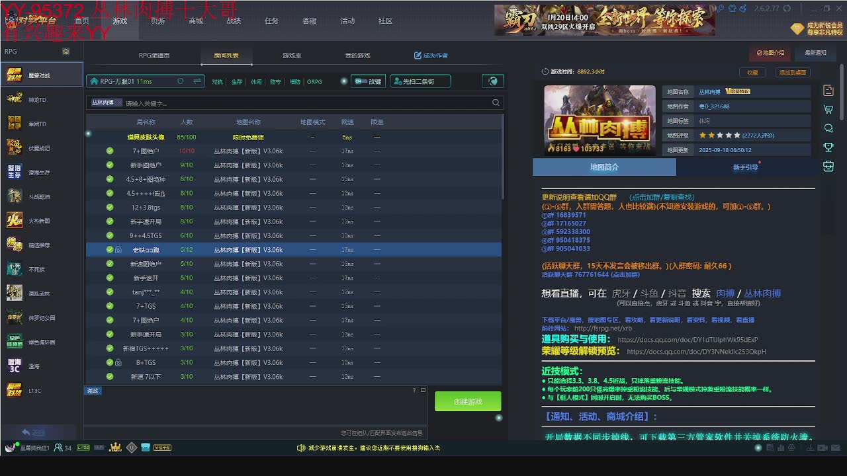847x476 pixels.
Task: Open the chat bubble icon in right sidebar
Action: pyautogui.click(x=828, y=128)
